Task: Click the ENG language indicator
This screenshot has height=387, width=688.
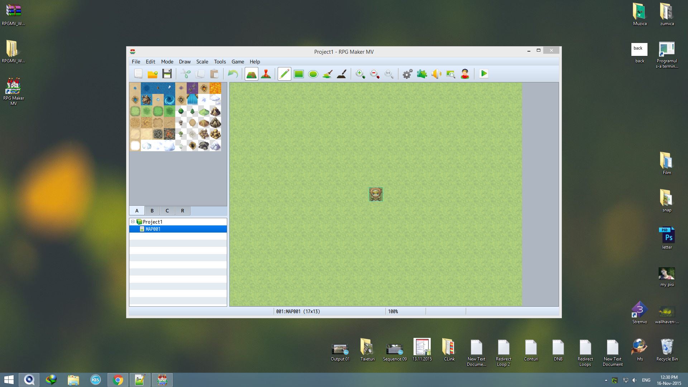Action: pos(646,380)
